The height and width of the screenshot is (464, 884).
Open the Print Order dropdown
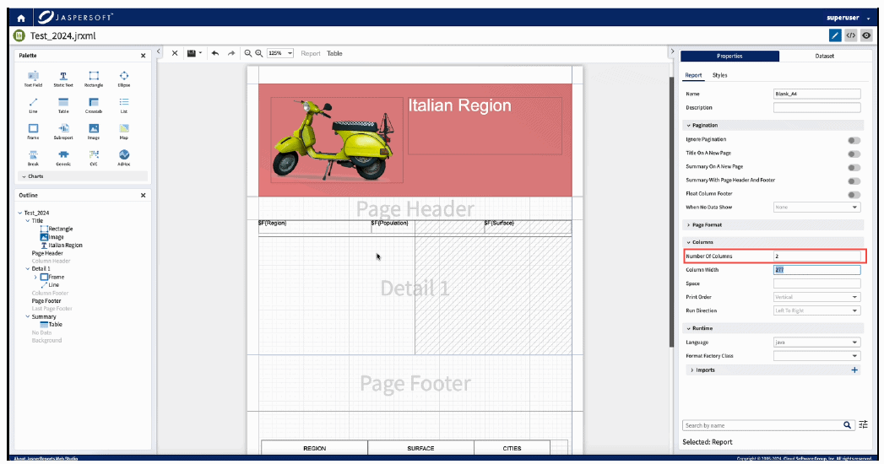[x=816, y=297]
